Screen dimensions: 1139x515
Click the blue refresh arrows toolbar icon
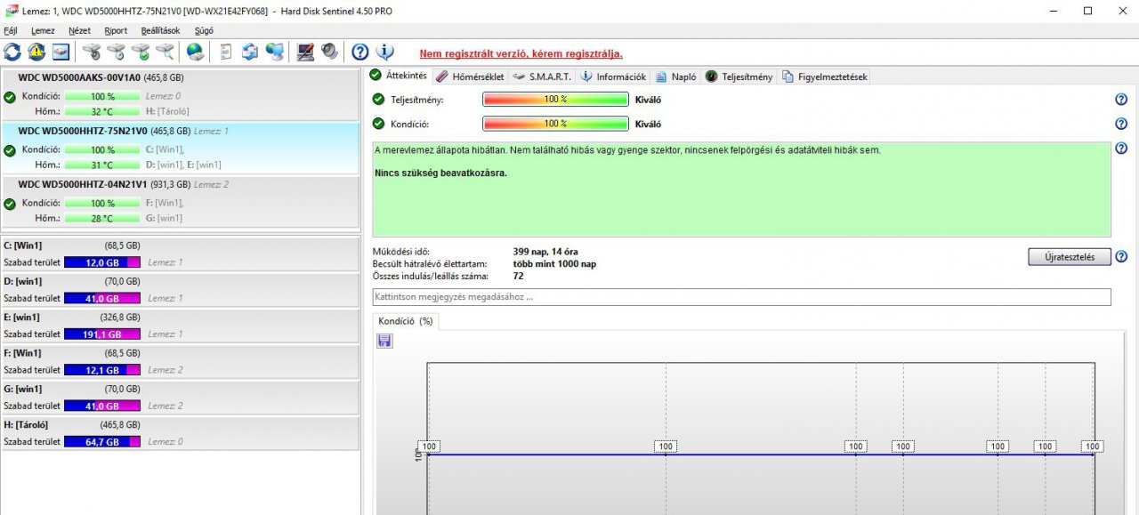(12, 52)
